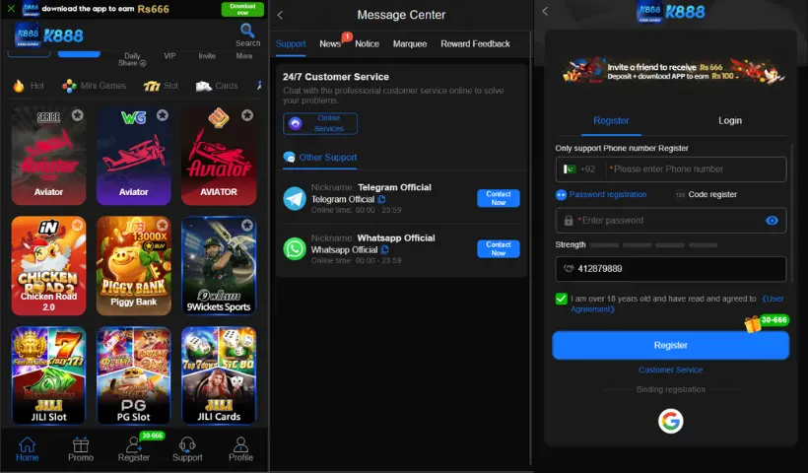Focus the Enter password field
808x473 pixels.
671,221
